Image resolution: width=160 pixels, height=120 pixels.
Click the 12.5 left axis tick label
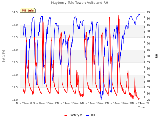tap(15, 62)
